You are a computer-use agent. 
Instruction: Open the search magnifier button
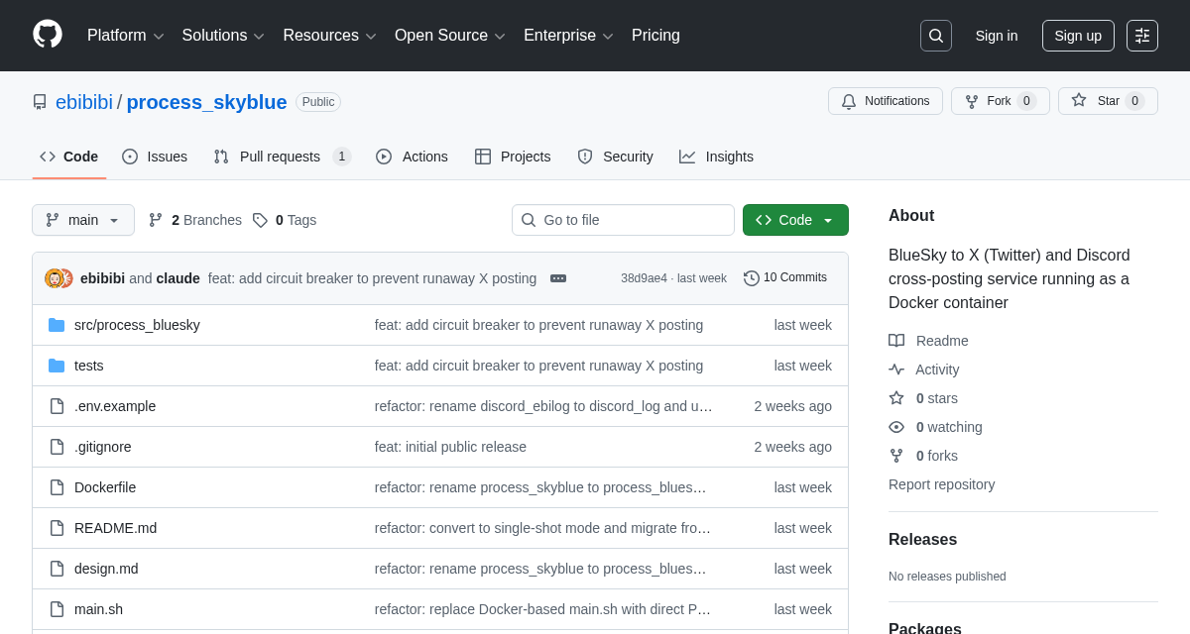pos(935,36)
